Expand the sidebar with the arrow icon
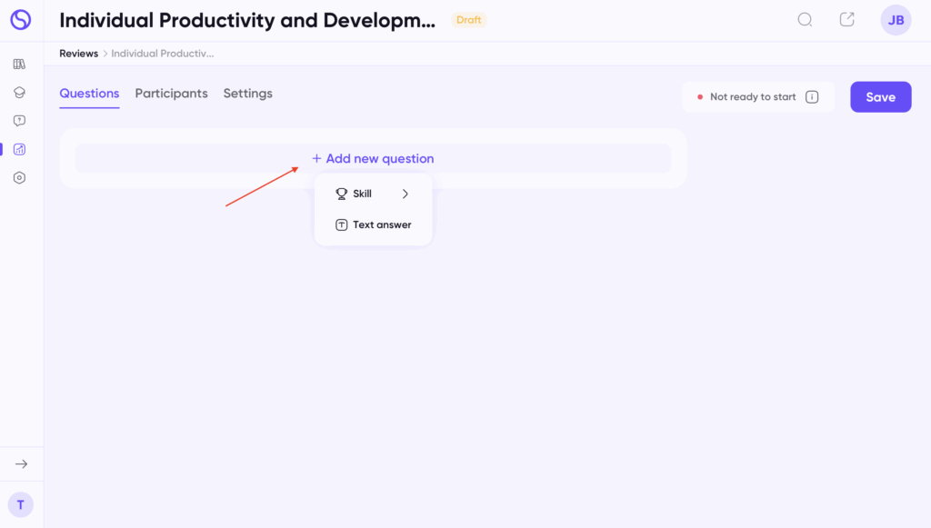Viewport: 931px width, 528px height. pyautogui.click(x=21, y=464)
